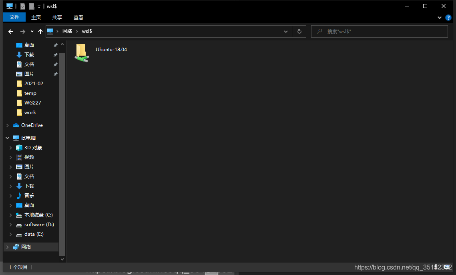Open pinned 桌面 in quick access
Viewport: 456px width, 275px height.
tap(29, 45)
